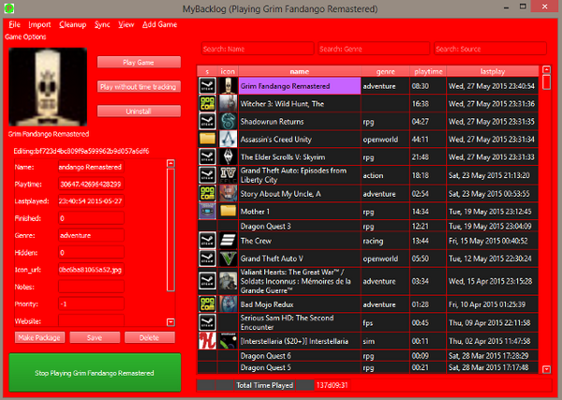The width and height of the screenshot is (562, 400).
Task: Open the Cleanup menu
Action: [x=71, y=24]
